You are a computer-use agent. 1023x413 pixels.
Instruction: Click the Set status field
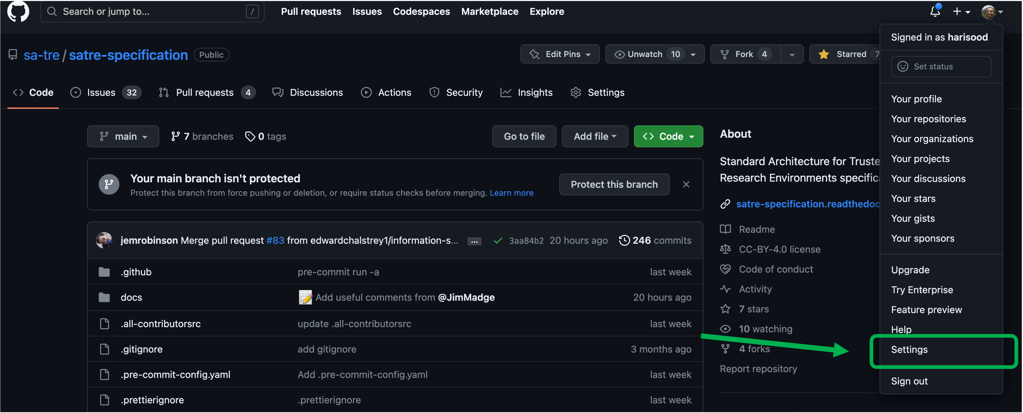point(941,66)
